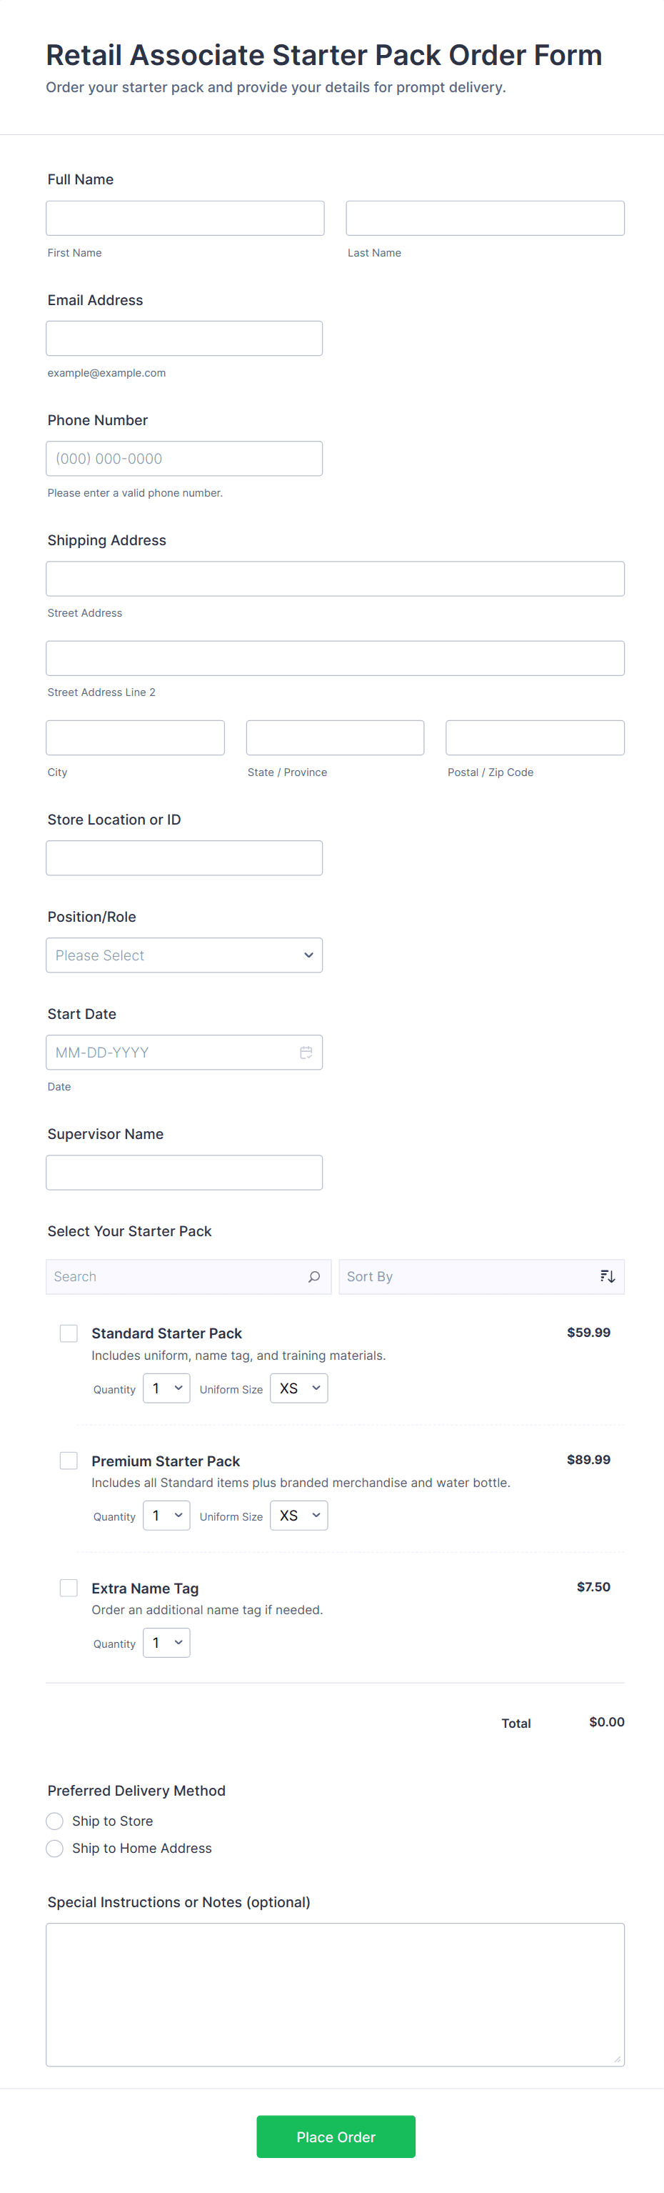This screenshot has width=664, height=2193.
Task: Open Extra Name Tag quantity dropdown
Action: click(x=166, y=1642)
